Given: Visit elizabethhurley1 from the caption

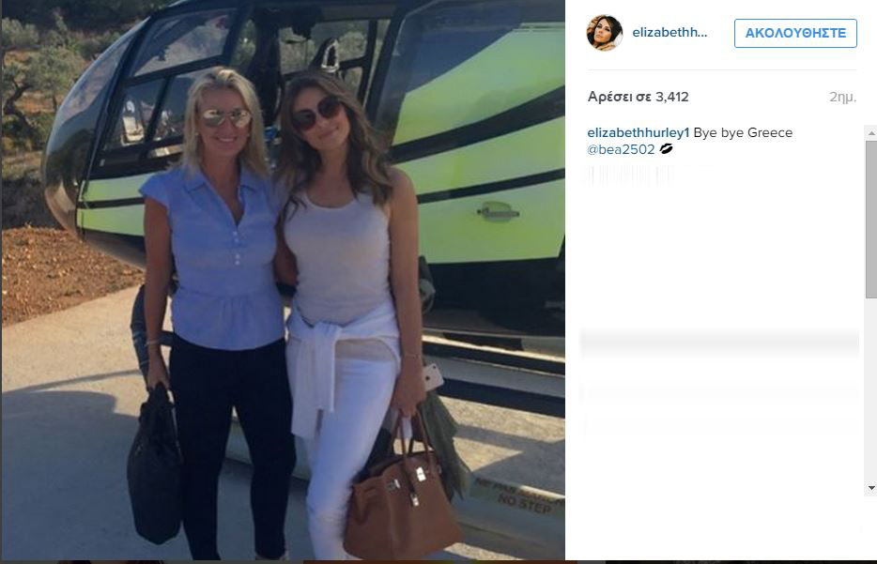Looking at the screenshot, I should (x=639, y=132).
